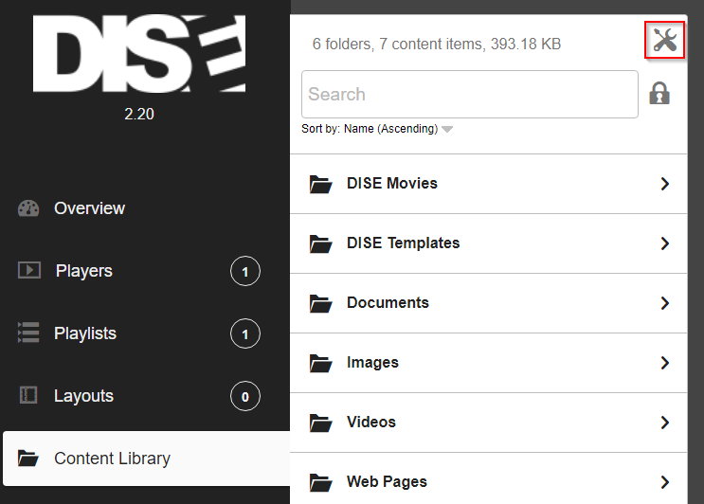The image size is (704, 504).
Task: Expand Images with its chevron arrow
Action: tap(665, 363)
